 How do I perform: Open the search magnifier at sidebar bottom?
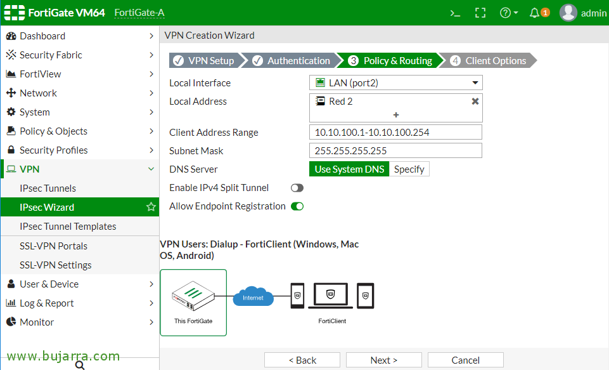point(79,366)
